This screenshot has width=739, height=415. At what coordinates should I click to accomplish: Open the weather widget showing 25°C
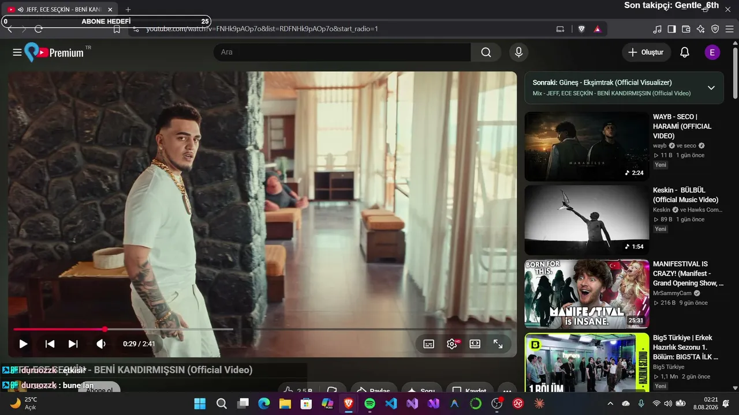[24, 403]
